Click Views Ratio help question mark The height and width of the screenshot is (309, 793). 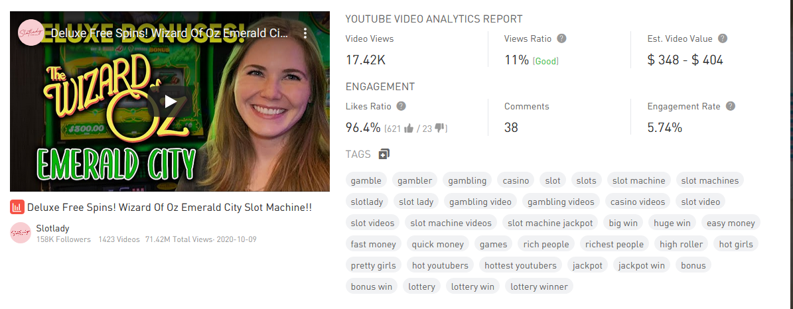(x=561, y=38)
